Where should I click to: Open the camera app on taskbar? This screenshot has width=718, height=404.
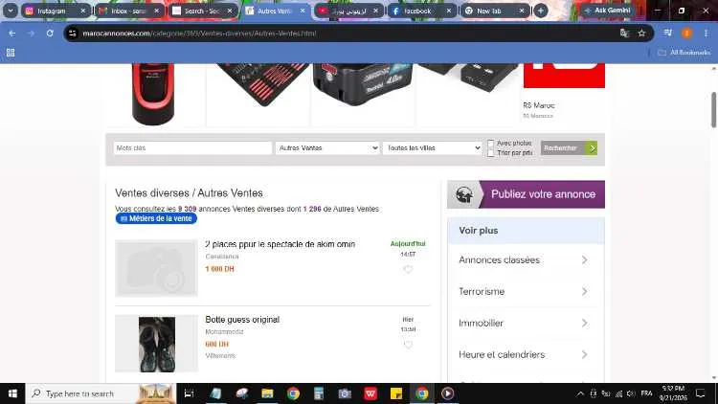[x=345, y=393]
